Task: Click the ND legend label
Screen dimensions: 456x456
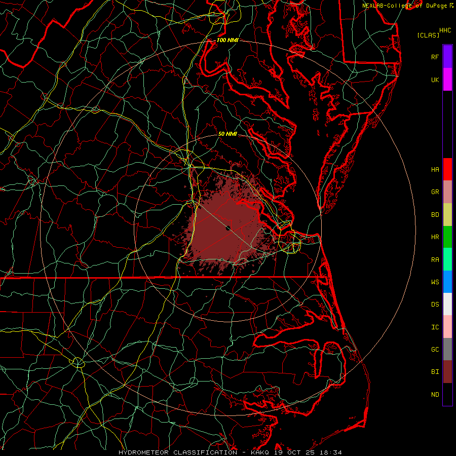Action: (435, 394)
